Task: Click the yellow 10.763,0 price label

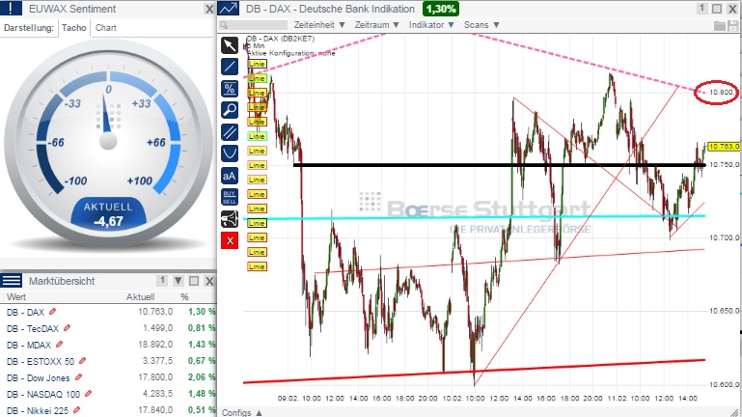Action: (724, 147)
